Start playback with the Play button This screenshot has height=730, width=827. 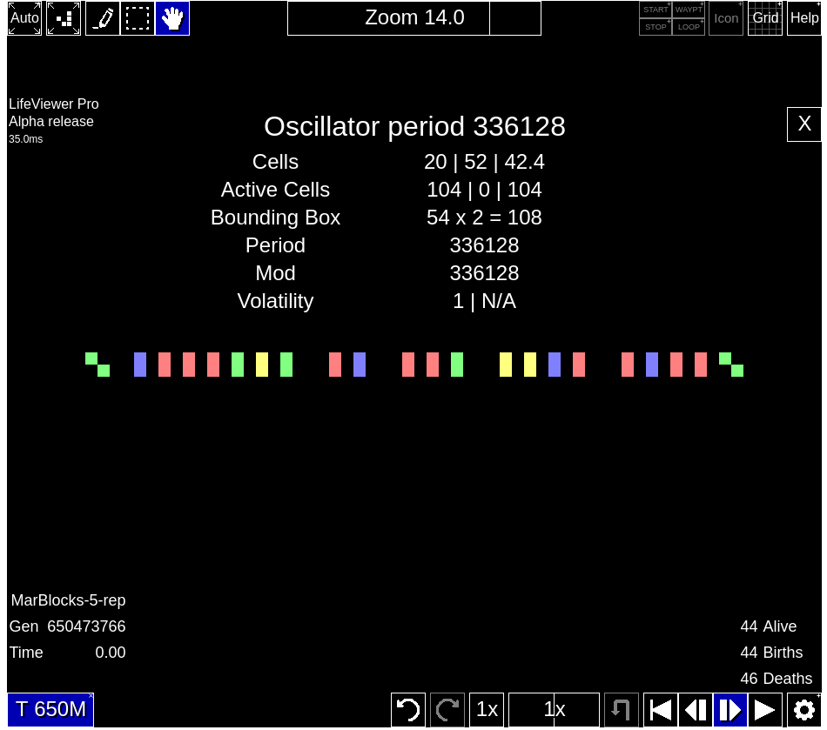click(765, 709)
